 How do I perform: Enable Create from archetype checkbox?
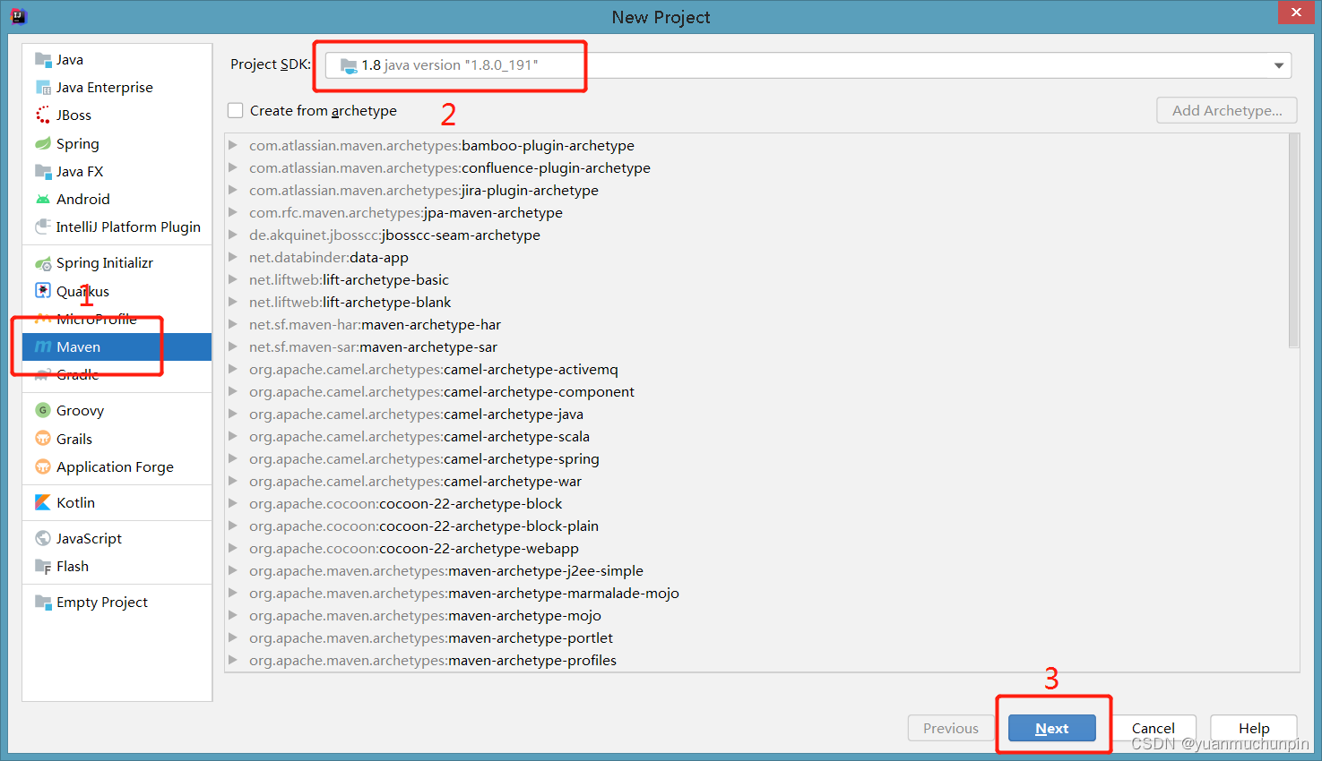click(236, 110)
